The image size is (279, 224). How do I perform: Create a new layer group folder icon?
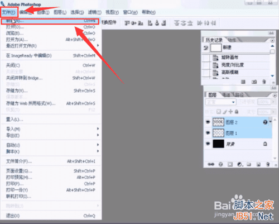pos(249,164)
